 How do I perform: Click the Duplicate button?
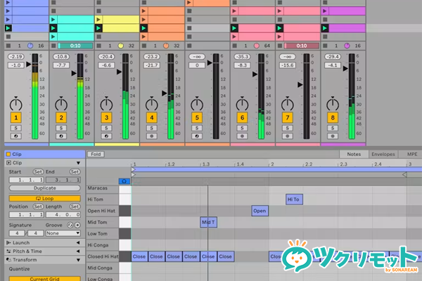(x=45, y=188)
